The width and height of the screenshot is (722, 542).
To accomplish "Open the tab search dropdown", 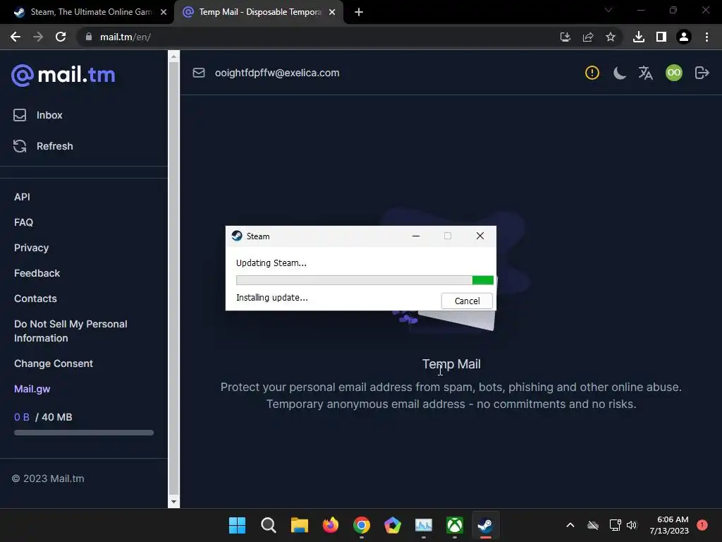I will point(608,10).
